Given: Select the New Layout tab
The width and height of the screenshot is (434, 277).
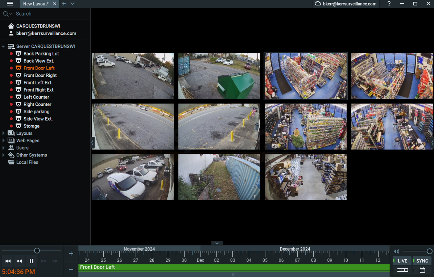Looking at the screenshot, I should (36, 4).
